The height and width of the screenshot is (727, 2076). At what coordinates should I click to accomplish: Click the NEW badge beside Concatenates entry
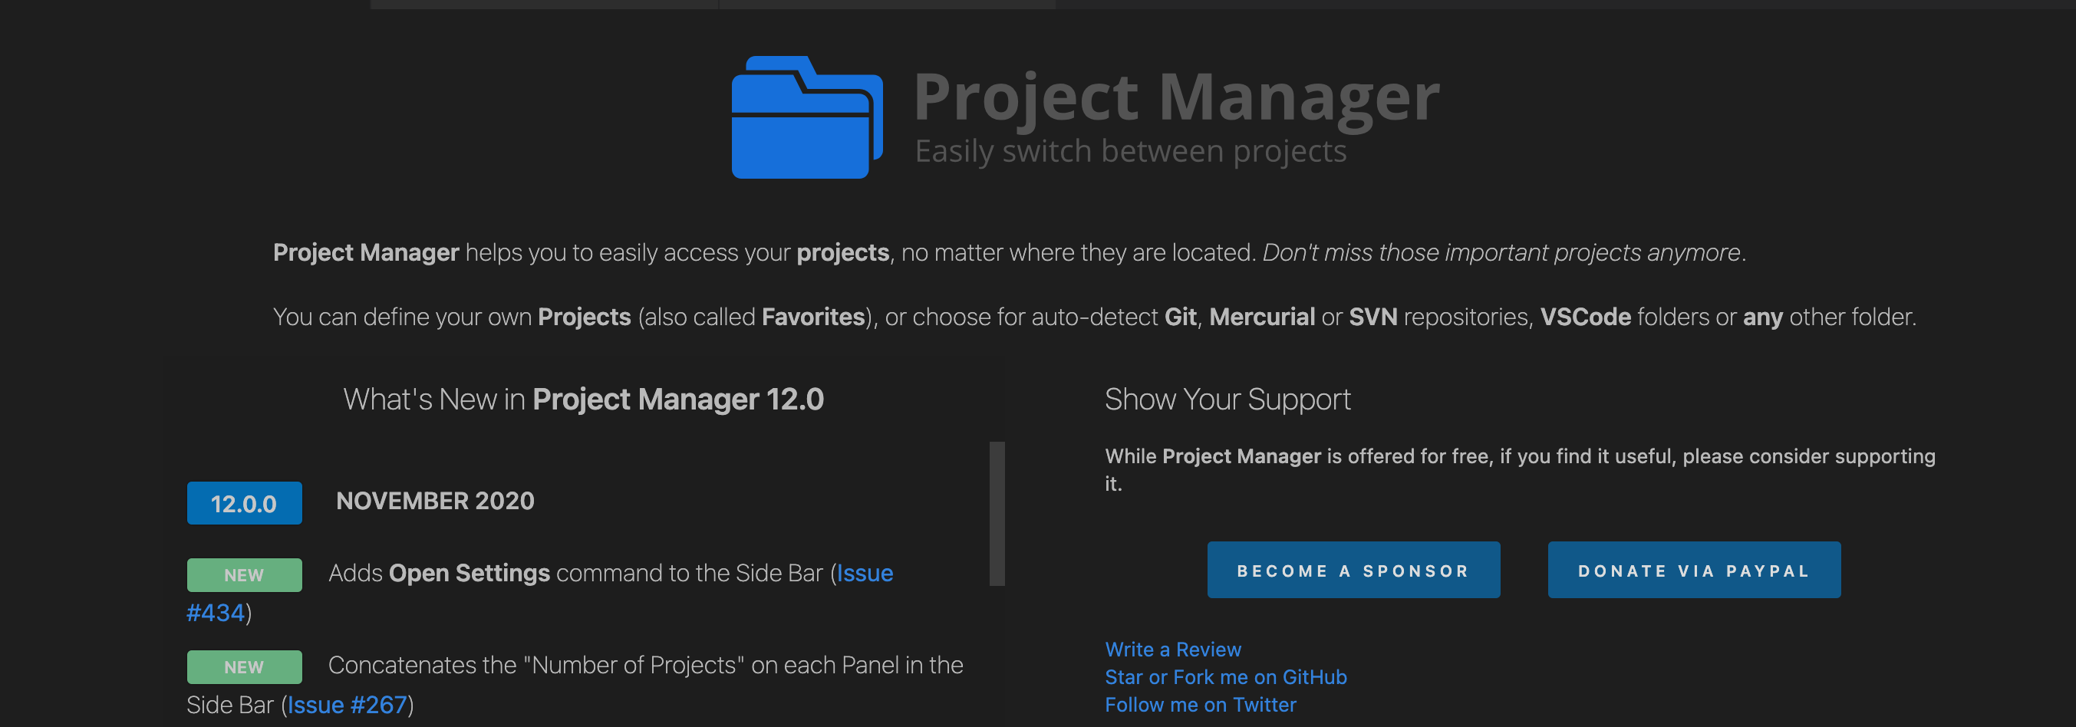click(243, 666)
